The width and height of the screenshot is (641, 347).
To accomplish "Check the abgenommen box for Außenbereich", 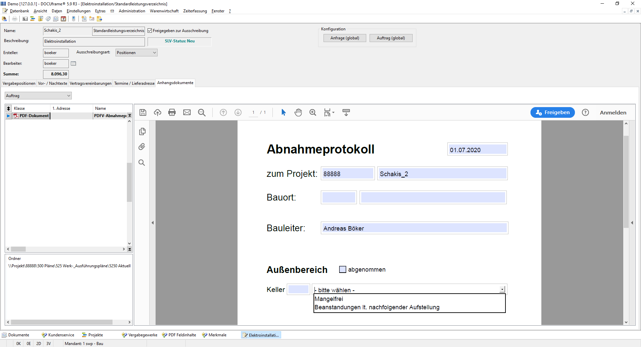I will click(x=343, y=269).
